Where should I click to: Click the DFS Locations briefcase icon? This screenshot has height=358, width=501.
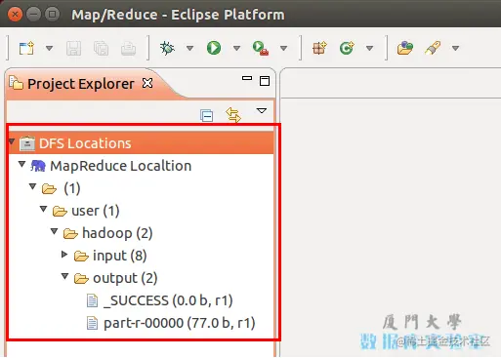27,143
